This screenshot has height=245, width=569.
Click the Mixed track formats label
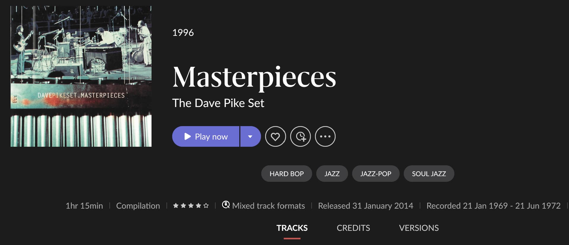tap(268, 206)
